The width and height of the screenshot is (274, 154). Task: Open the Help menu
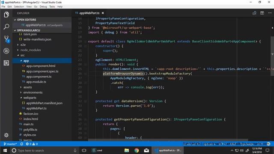point(60,7)
